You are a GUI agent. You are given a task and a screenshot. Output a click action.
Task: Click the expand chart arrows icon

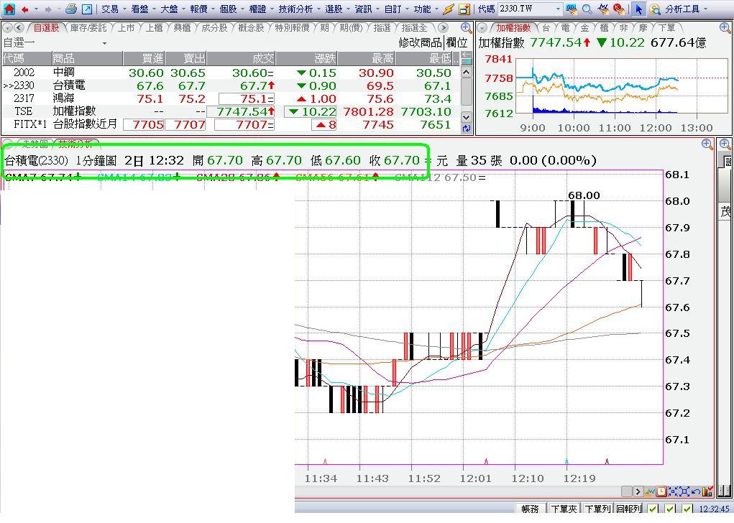[x=684, y=491]
